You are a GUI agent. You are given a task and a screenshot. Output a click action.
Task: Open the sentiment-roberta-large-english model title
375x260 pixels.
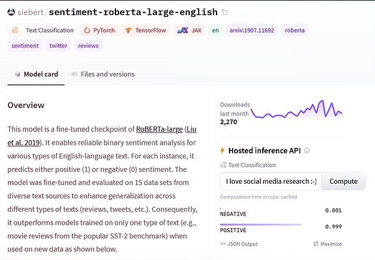click(133, 12)
